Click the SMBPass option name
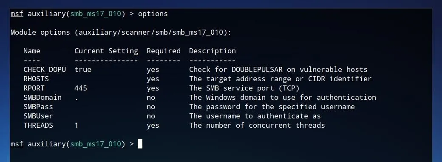The image size is (442, 162). [38, 107]
